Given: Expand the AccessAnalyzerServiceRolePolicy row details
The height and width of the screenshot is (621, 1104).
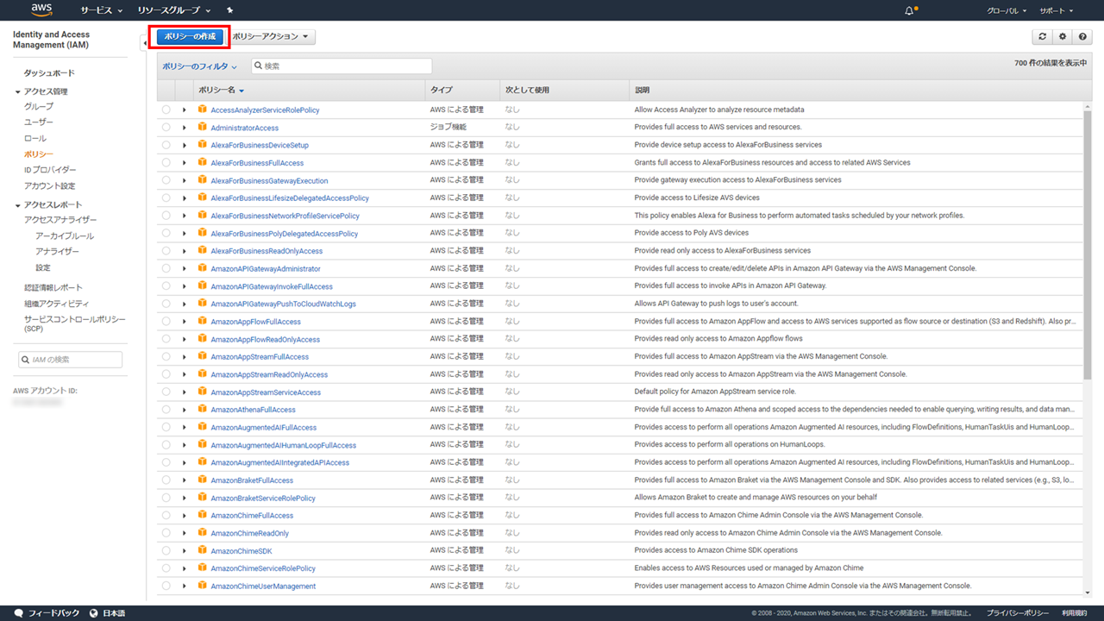Looking at the screenshot, I should [x=184, y=110].
